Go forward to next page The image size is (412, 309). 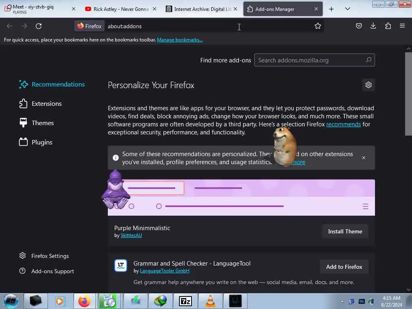click(x=24, y=26)
